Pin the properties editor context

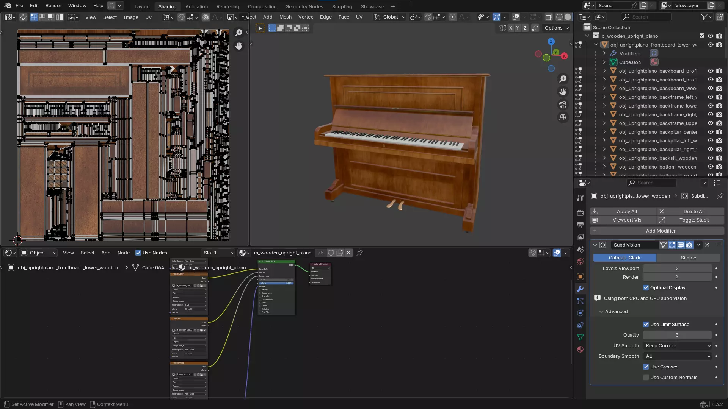coord(720,196)
